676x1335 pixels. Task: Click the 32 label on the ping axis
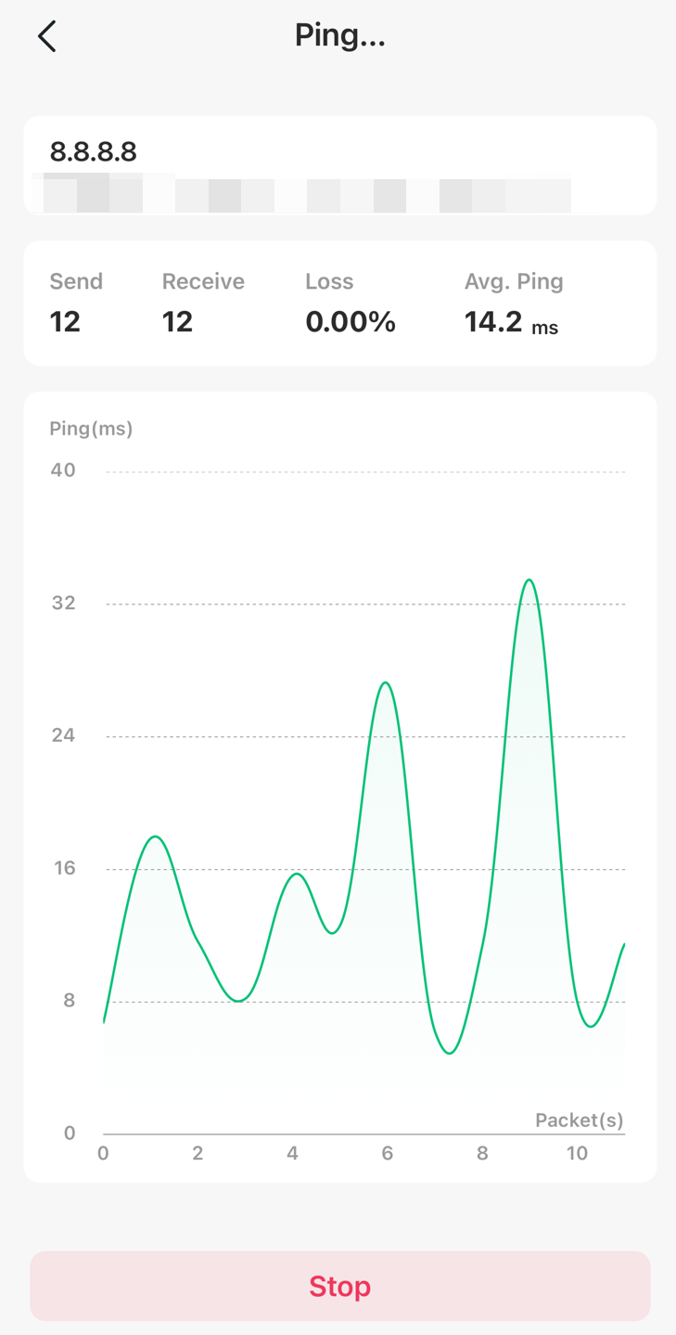[63, 603]
